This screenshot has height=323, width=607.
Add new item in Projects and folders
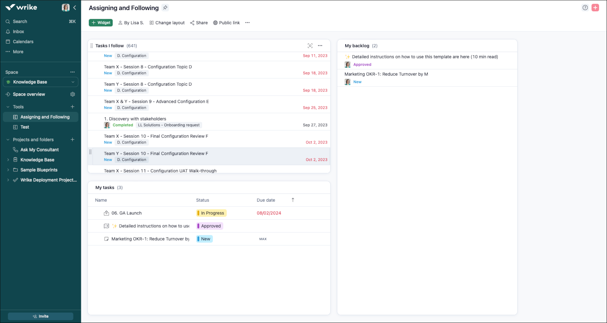coord(72,139)
